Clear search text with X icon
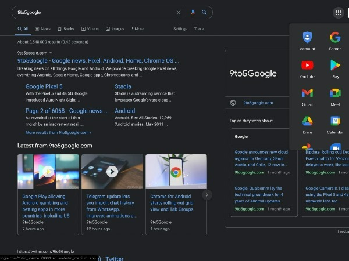The image size is (349, 261). pos(179,12)
